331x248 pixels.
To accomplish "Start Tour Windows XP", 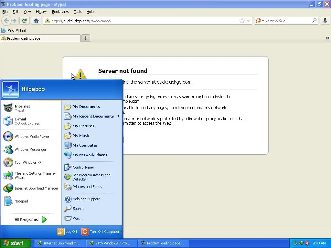I will click(31, 162).
